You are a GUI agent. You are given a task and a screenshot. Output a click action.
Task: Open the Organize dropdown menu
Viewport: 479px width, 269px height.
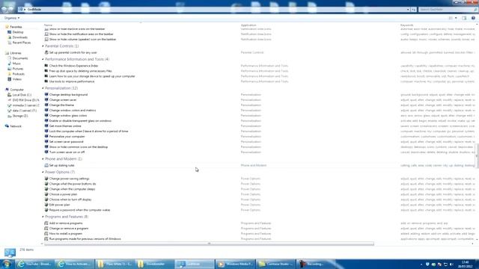coord(12,18)
